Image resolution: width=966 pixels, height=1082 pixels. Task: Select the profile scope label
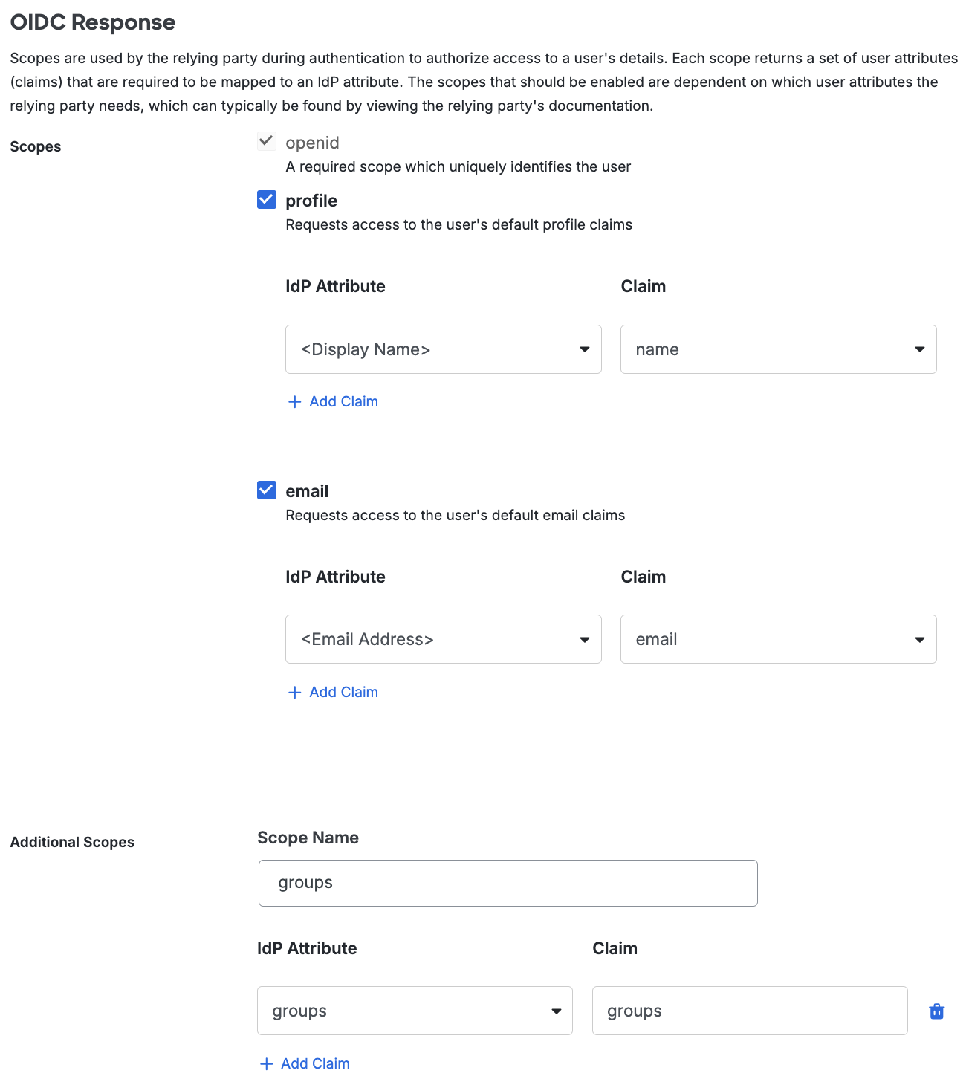(311, 200)
